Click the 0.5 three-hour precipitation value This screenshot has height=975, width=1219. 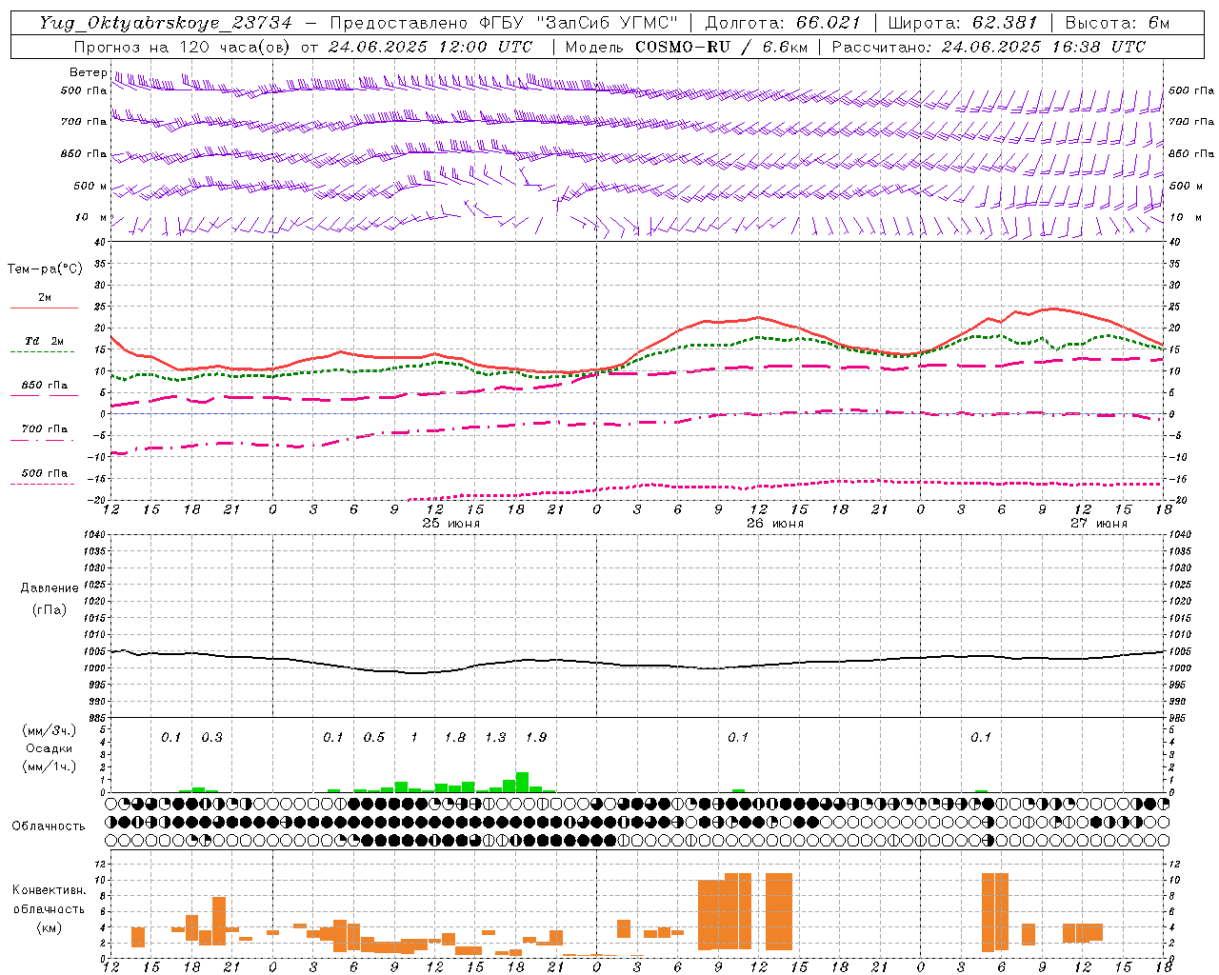click(373, 737)
